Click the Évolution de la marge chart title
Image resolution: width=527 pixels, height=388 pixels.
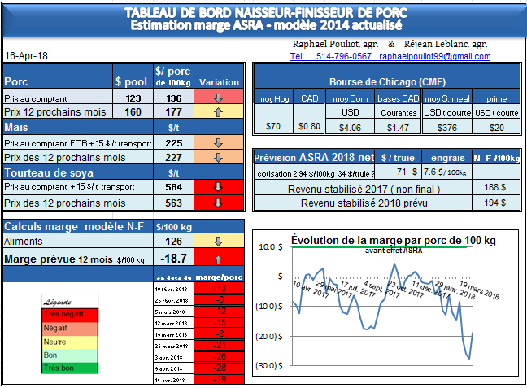394,241
